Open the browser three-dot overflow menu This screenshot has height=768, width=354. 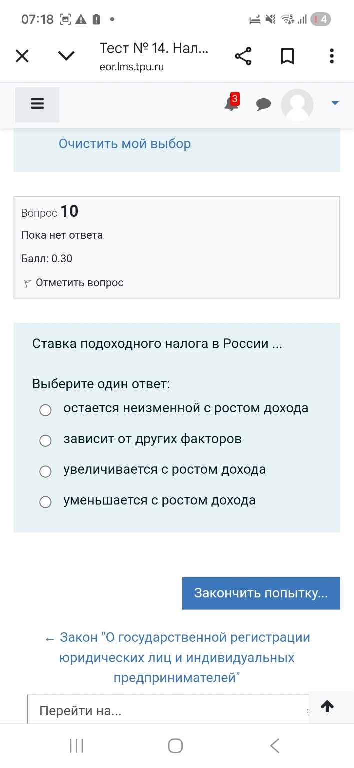coord(331,56)
